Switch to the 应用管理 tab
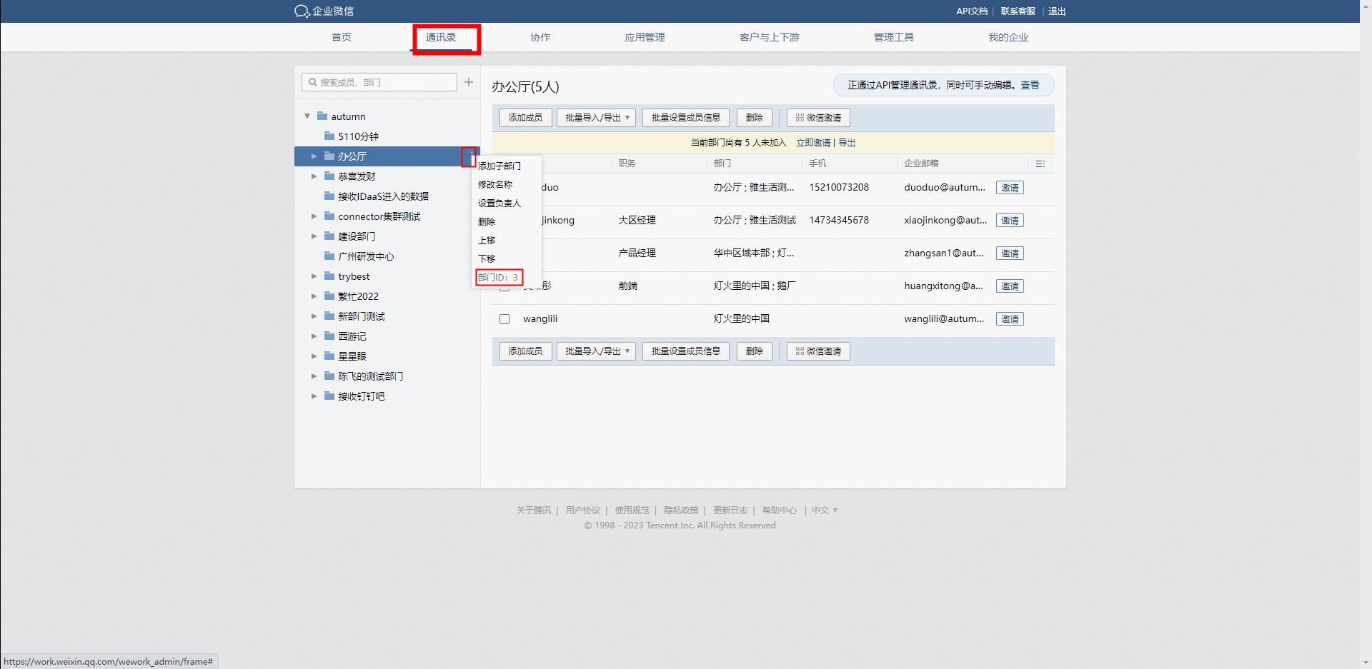 pyautogui.click(x=645, y=37)
